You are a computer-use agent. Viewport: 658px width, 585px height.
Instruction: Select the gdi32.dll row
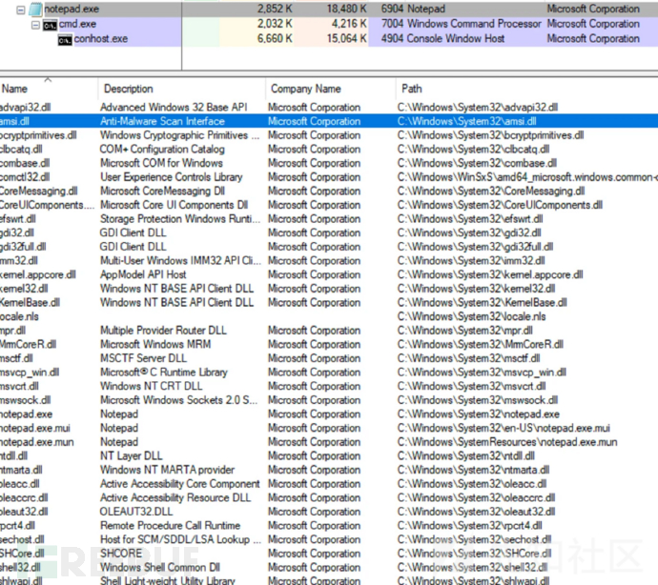click(x=329, y=232)
